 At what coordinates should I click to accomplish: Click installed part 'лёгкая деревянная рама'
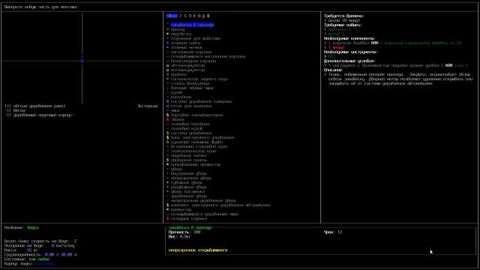tap(39, 106)
